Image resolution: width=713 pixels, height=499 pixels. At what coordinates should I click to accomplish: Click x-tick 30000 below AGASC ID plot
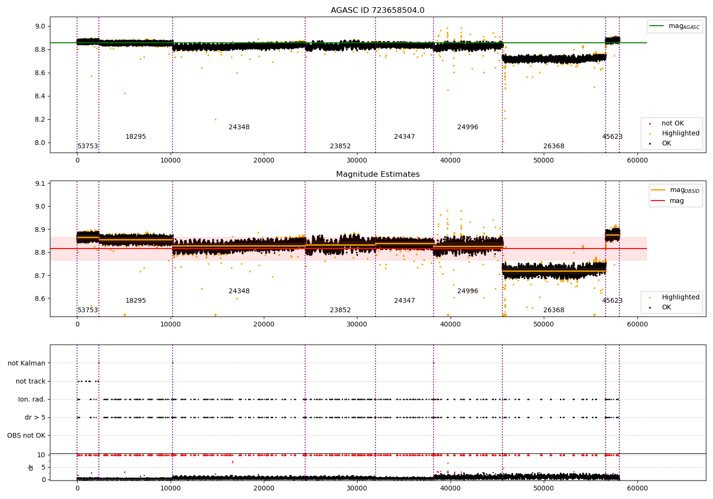click(357, 160)
